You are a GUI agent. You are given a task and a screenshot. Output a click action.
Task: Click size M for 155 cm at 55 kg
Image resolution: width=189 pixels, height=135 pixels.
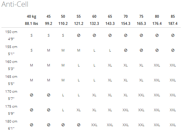point(79,50)
